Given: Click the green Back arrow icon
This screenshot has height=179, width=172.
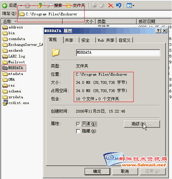Looking at the screenshot, I should coord(5,5).
